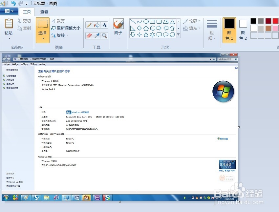Select the Fill with color bucket tool
Viewport: 279px width, 212px height.
pyautogui.click(x=97, y=25)
